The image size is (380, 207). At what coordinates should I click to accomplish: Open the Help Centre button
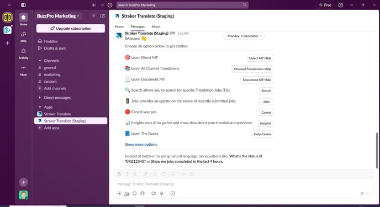(262, 134)
